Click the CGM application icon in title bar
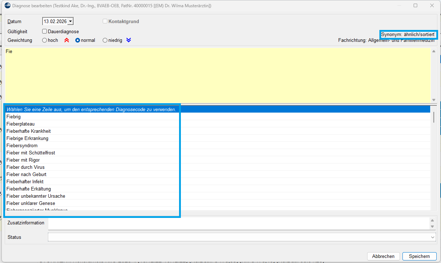Image resolution: width=441 pixels, height=263 pixels. (x=7, y=5)
